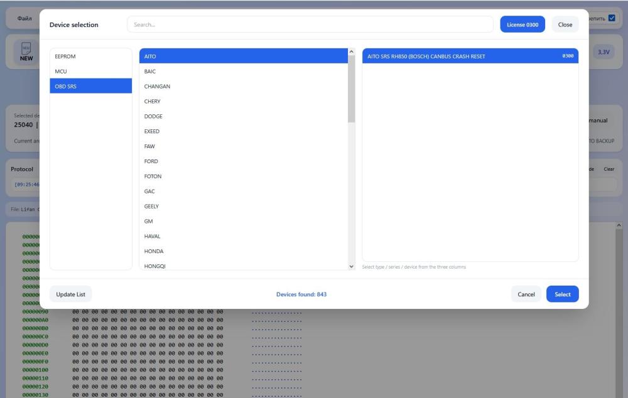The width and height of the screenshot is (628, 398).
Task: Open the License 0300 button
Action: (x=522, y=24)
